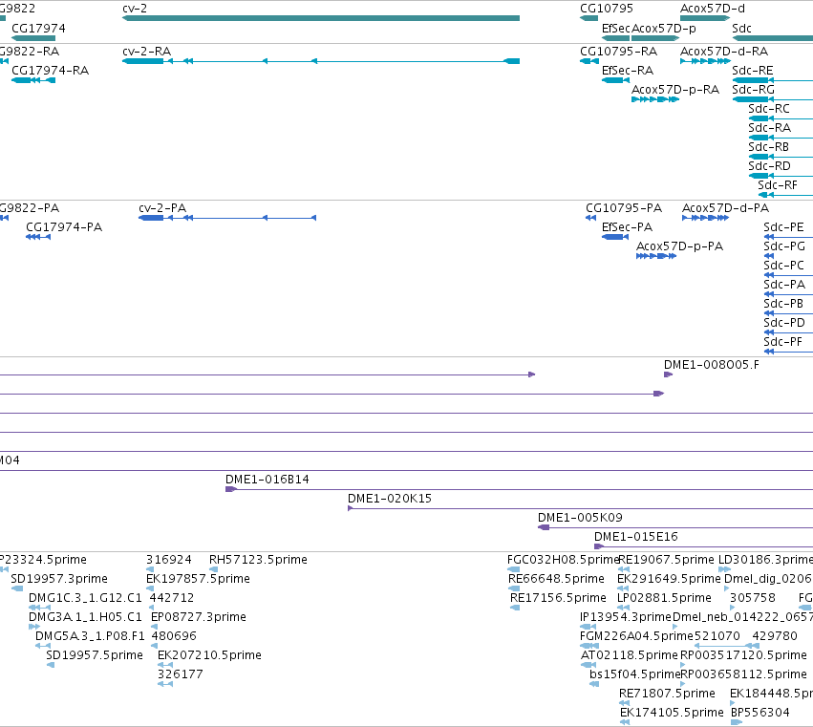The image size is (813, 727).
Task: Select the CG17974-PA protein label
Action: tap(64, 227)
